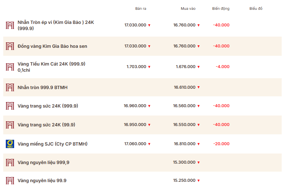Click the Mua vào column header
This screenshot has height=189, width=282.
(188, 8)
